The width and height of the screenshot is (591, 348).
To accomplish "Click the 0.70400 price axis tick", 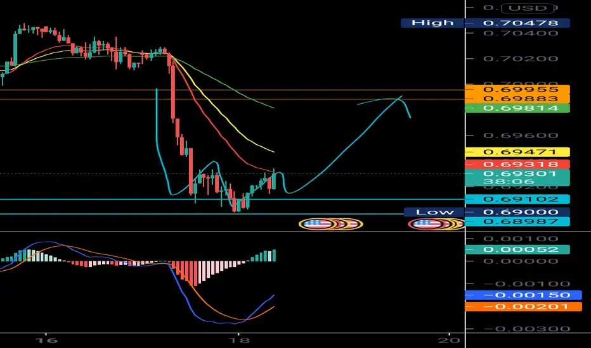I will pyautogui.click(x=521, y=33).
